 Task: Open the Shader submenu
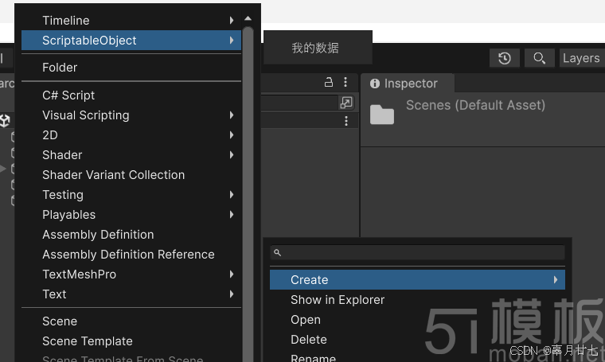pyautogui.click(x=131, y=155)
